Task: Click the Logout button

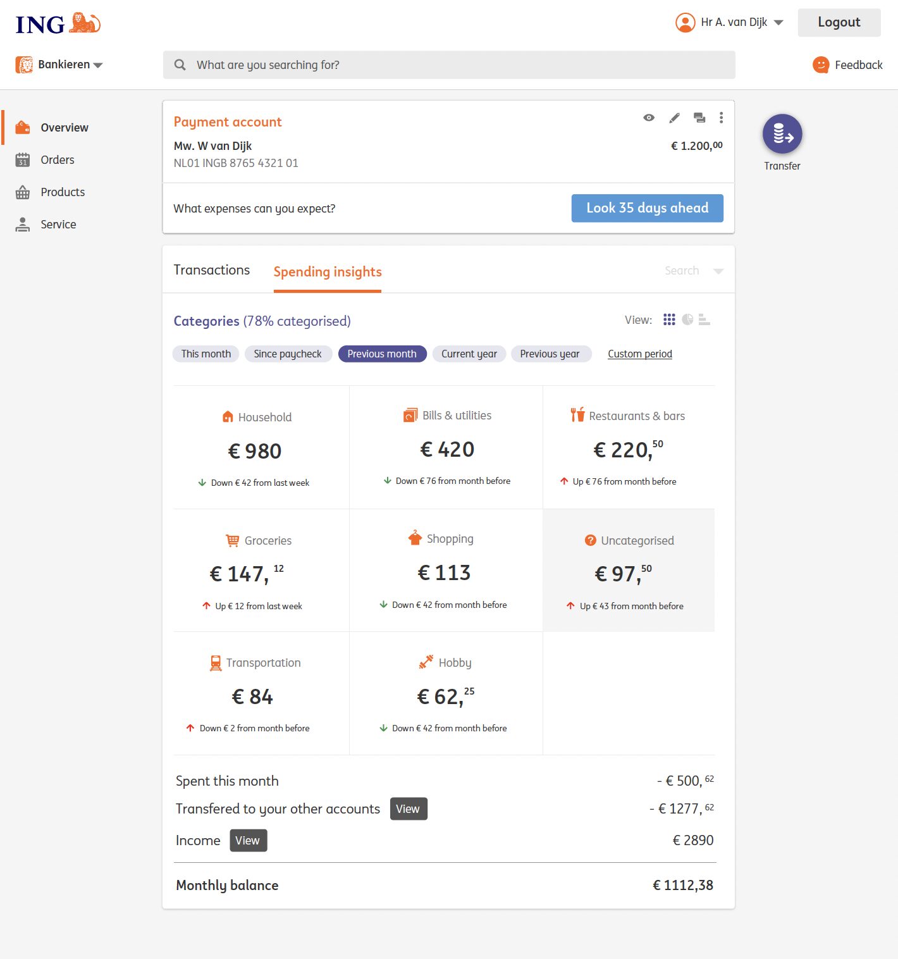Action: coord(839,22)
